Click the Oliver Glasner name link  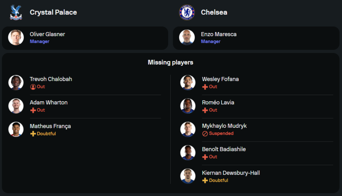[47, 34]
